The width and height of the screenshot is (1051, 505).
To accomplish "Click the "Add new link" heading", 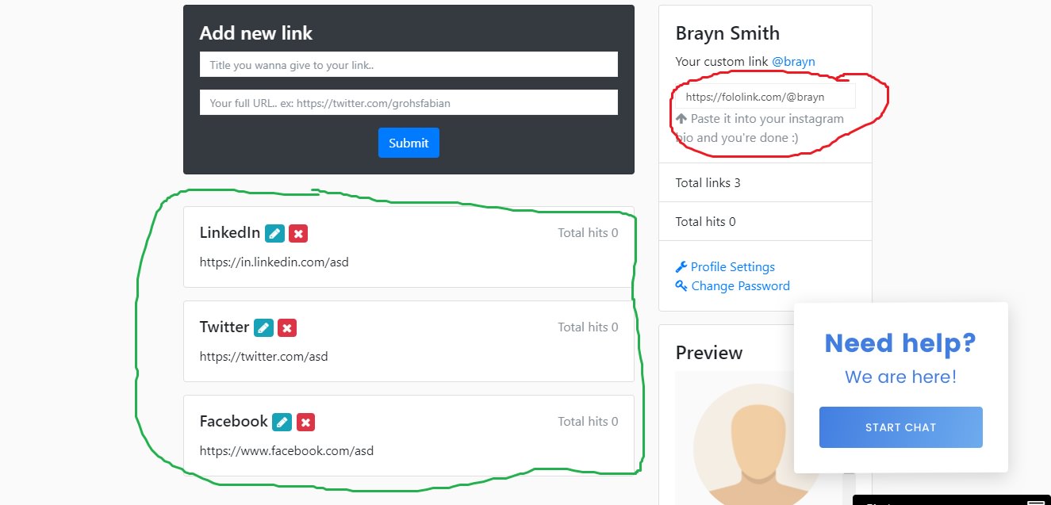I will pos(256,33).
